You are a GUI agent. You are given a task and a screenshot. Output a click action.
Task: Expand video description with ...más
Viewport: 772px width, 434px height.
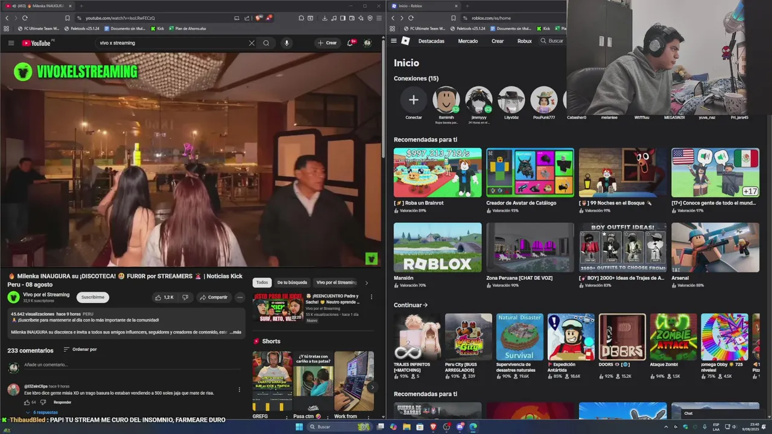point(235,332)
